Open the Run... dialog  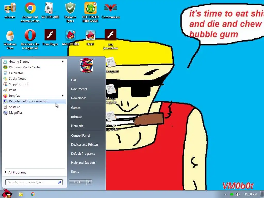point(75,171)
